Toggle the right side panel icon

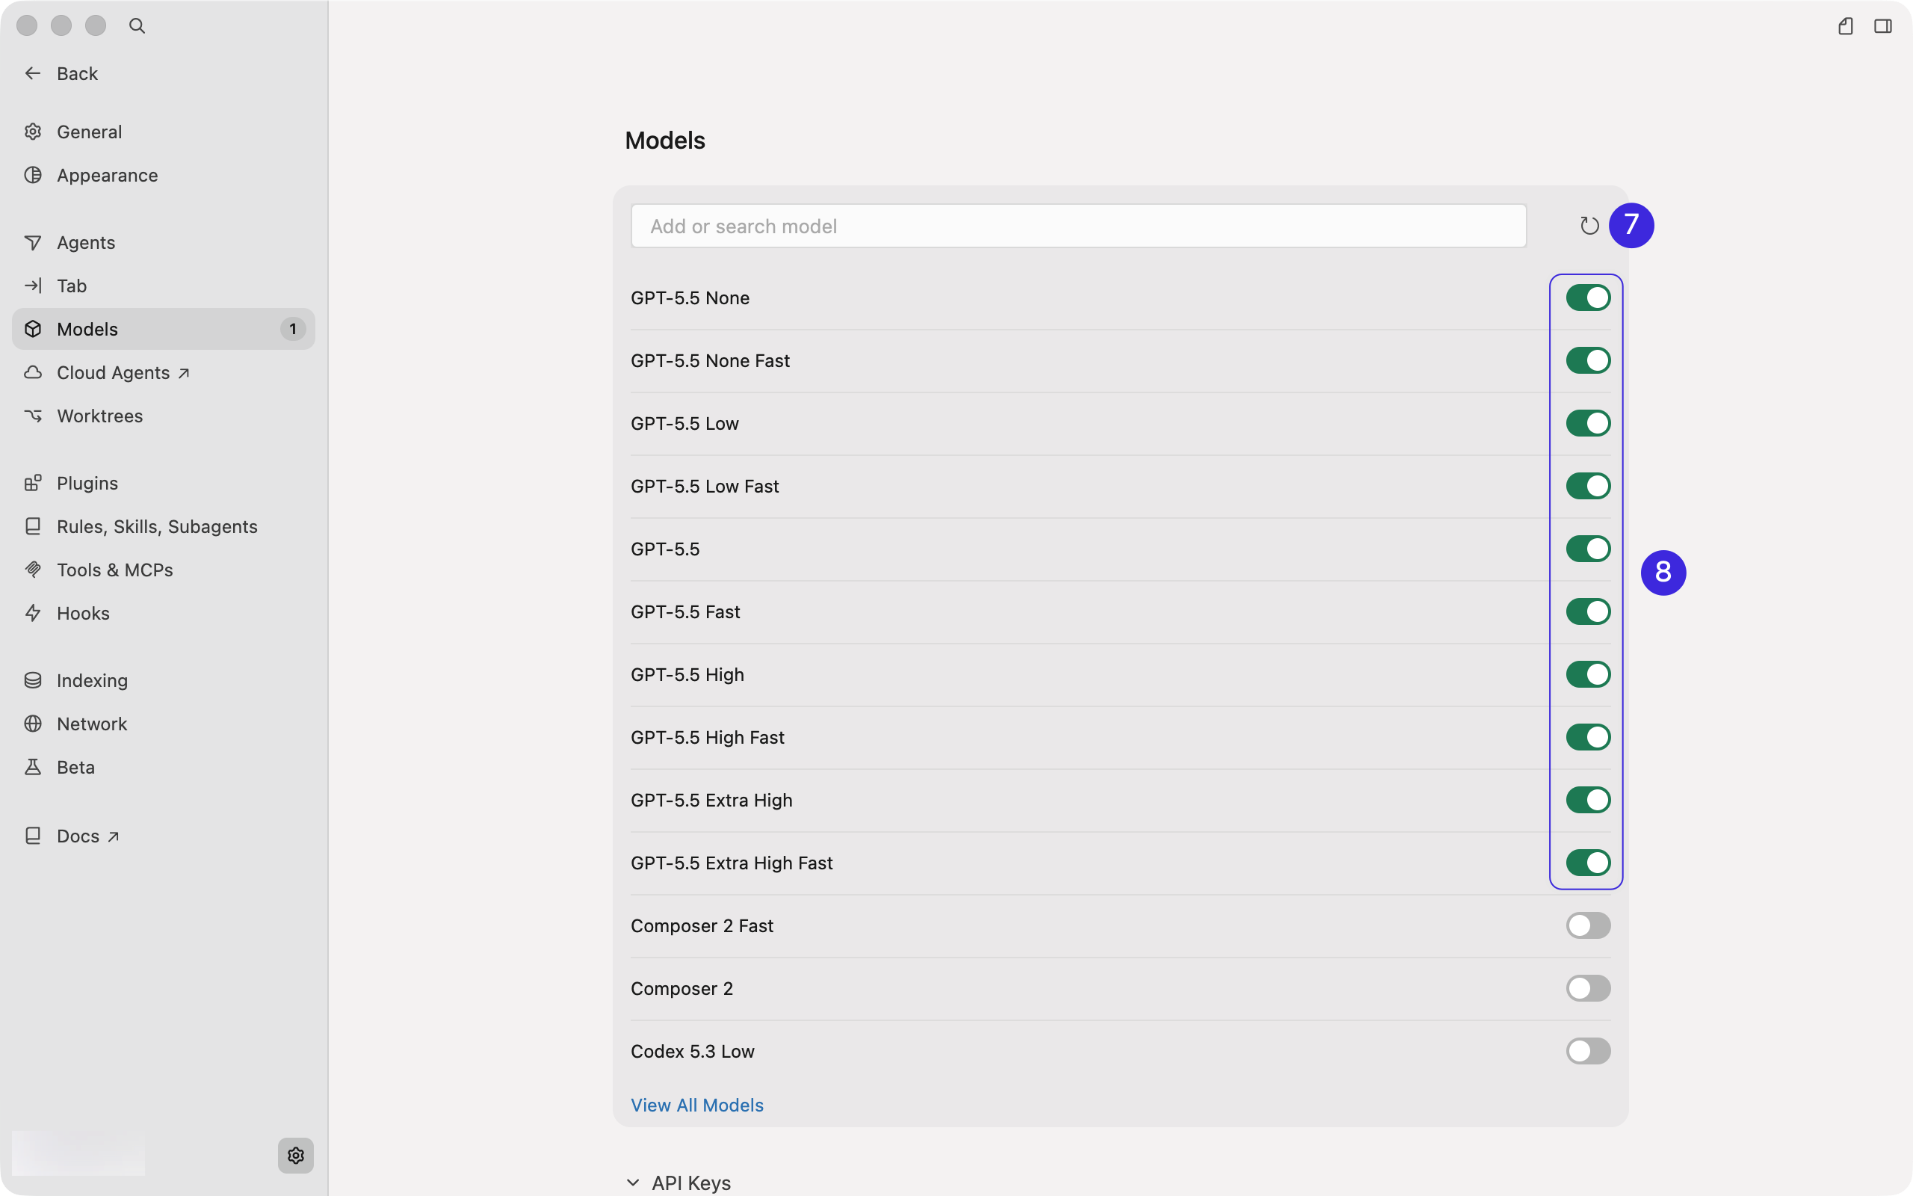tap(1883, 26)
